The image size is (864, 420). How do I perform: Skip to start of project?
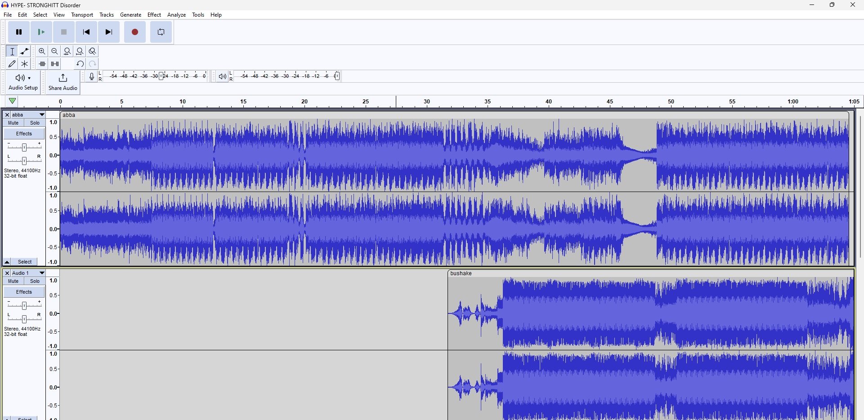point(86,32)
